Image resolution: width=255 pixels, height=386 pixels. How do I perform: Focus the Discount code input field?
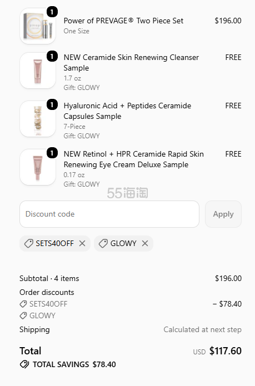point(109,214)
